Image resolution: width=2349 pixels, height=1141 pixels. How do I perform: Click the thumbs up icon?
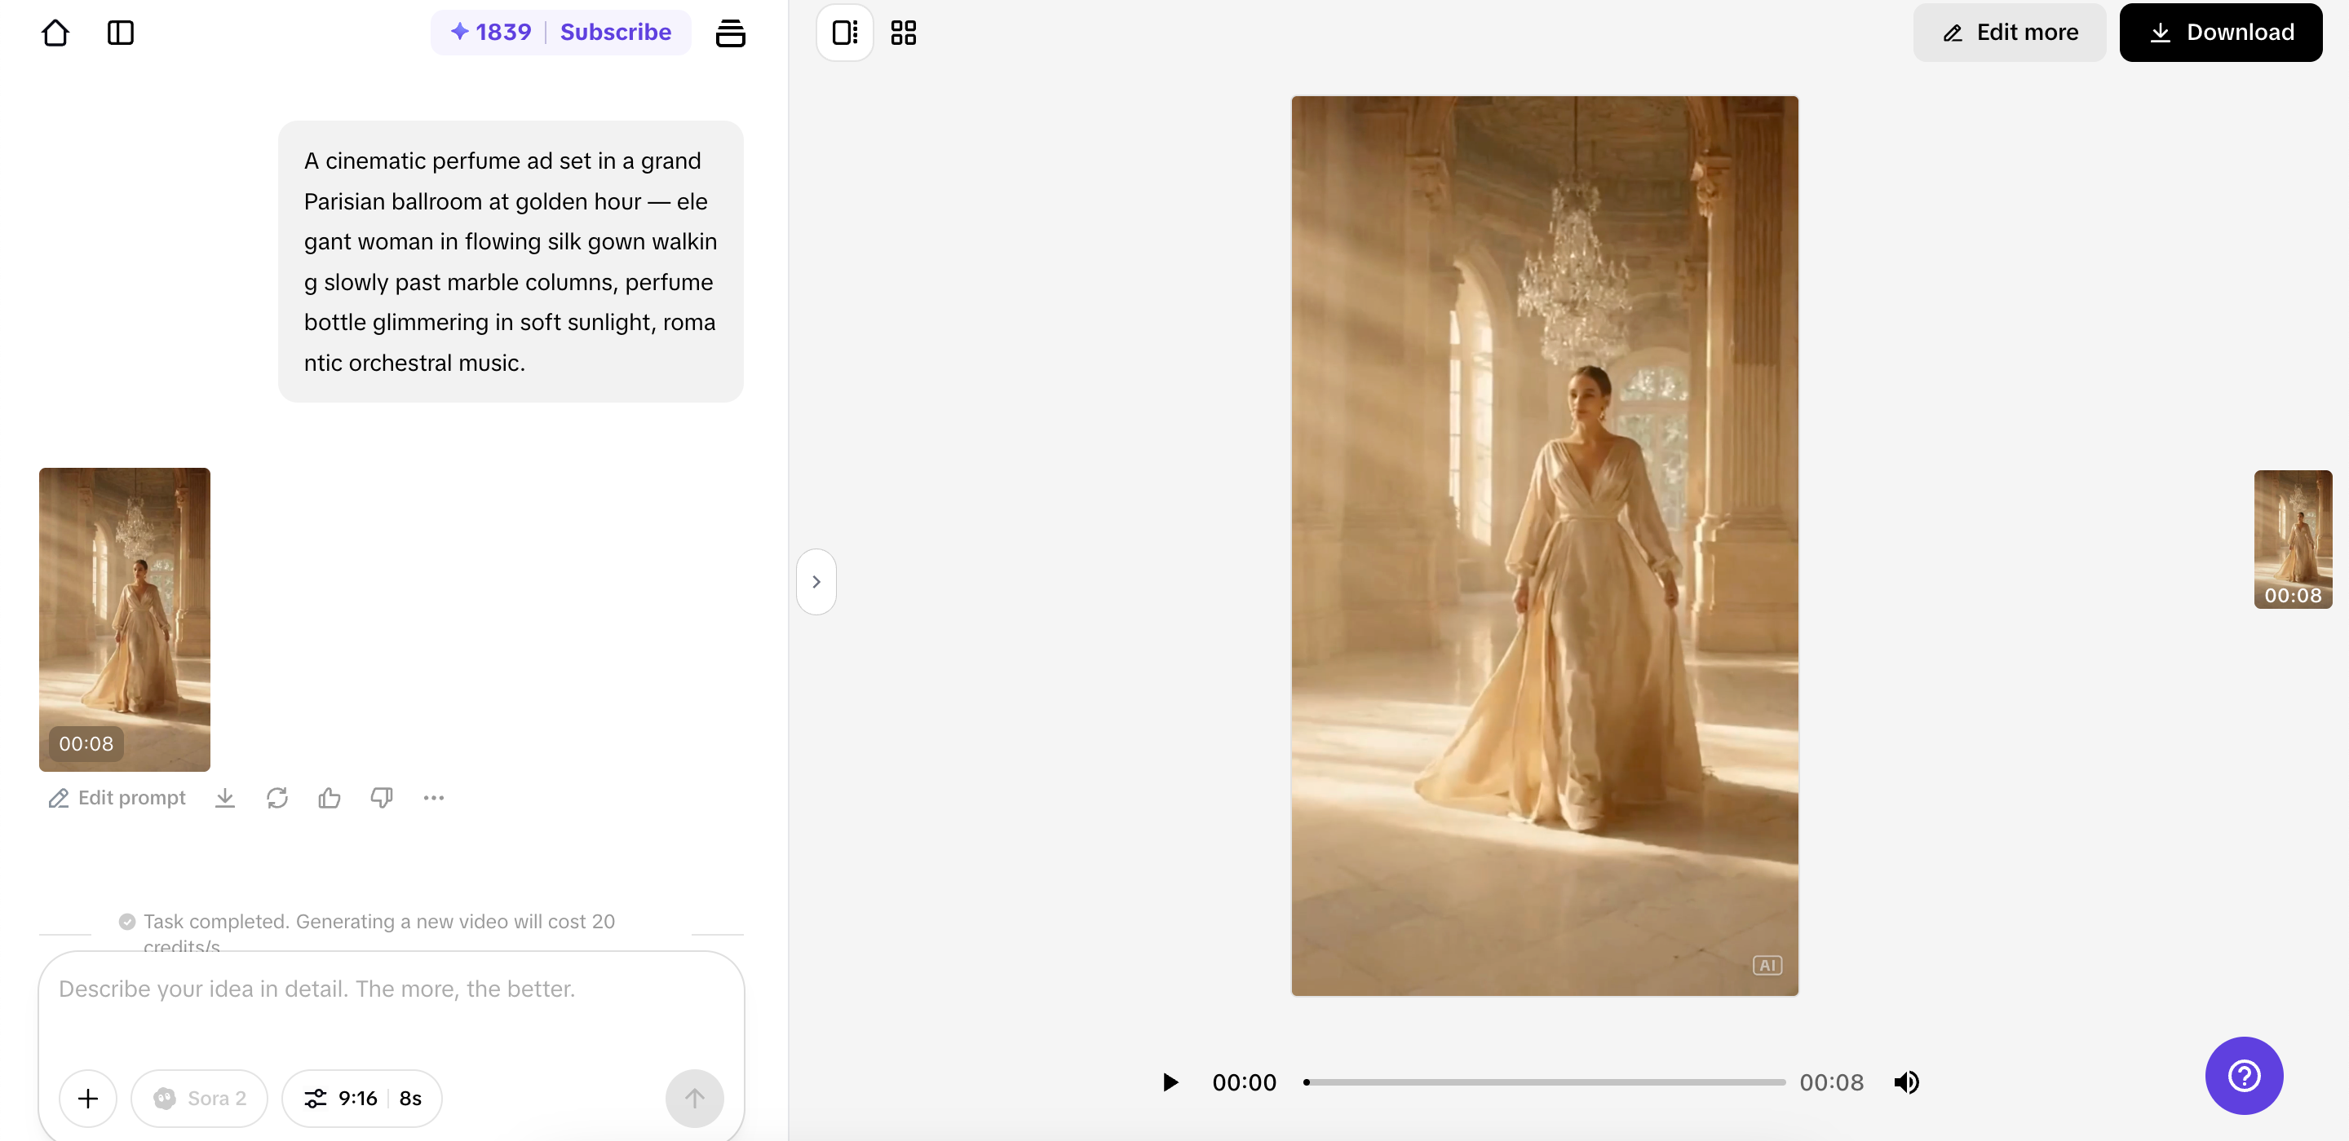[330, 799]
